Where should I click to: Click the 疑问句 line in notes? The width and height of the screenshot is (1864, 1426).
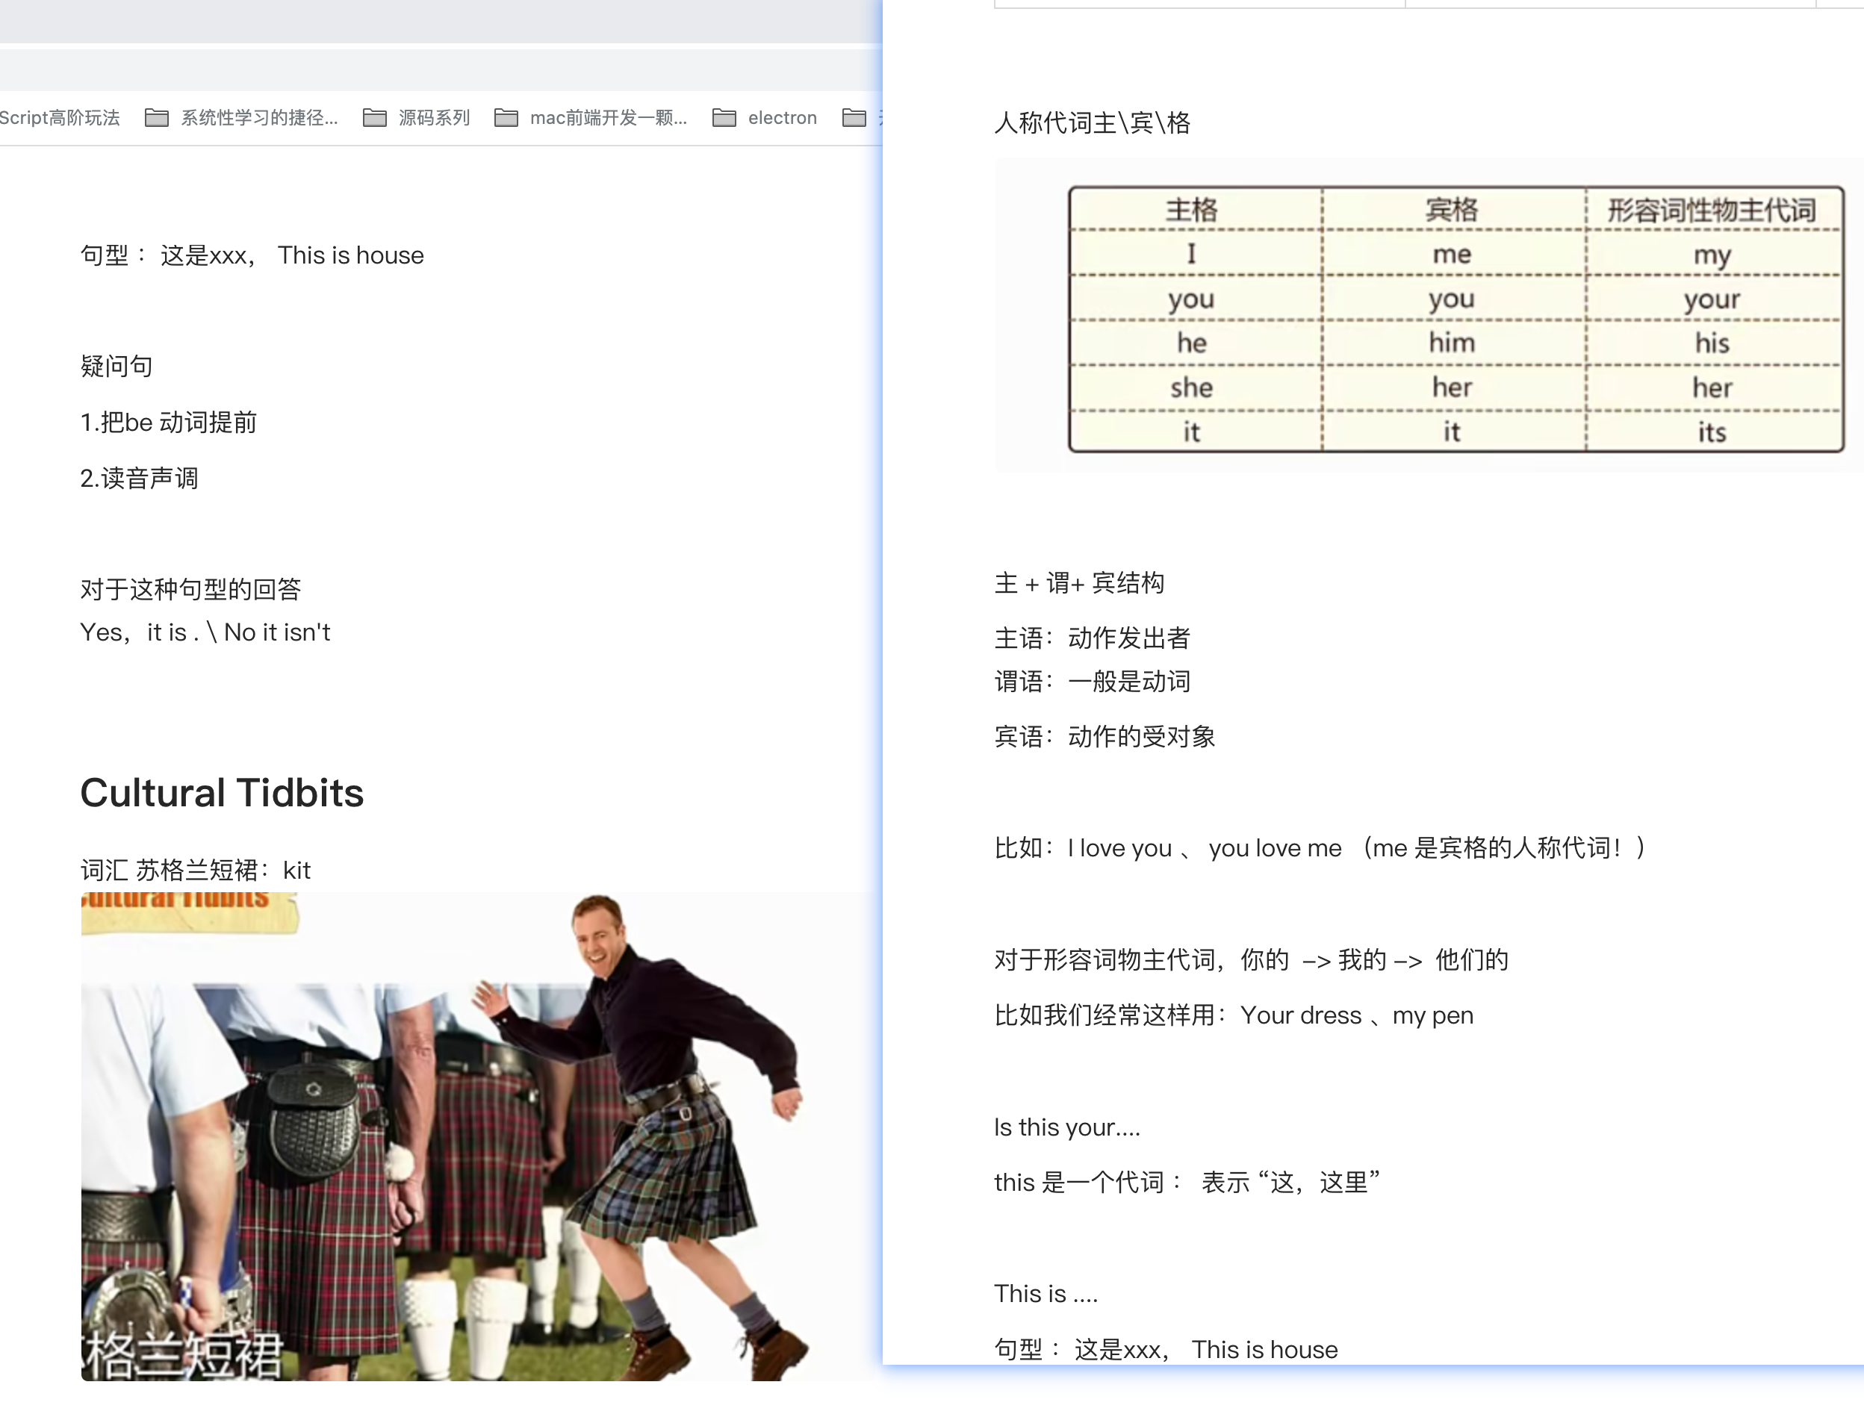pos(116,367)
